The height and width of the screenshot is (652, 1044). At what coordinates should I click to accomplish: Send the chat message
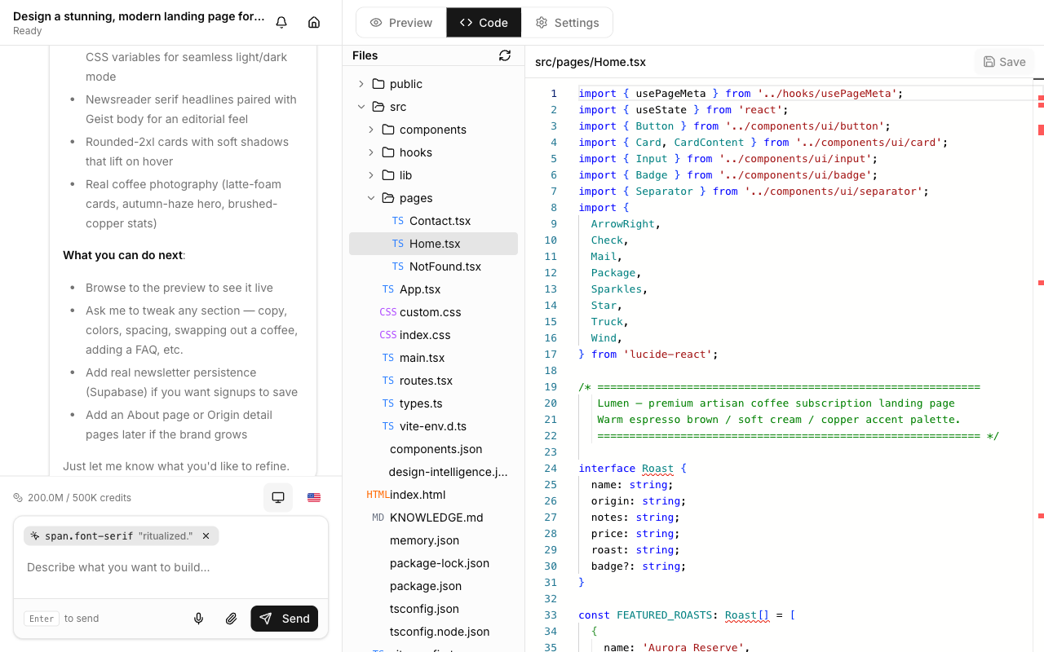point(285,619)
